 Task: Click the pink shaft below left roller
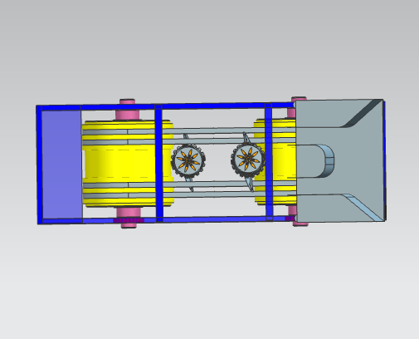129,218
